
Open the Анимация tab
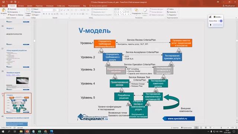pos(50,6)
